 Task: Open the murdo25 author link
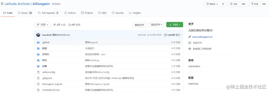[x=47, y=35]
